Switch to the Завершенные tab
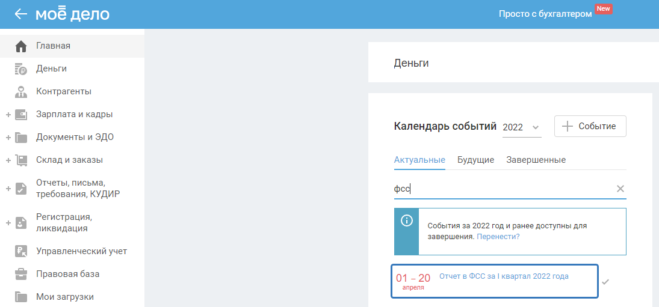 [536, 160]
